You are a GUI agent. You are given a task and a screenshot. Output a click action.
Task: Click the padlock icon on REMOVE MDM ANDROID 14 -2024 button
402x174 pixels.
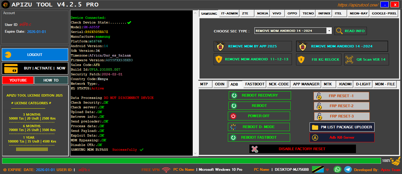pos(302,46)
